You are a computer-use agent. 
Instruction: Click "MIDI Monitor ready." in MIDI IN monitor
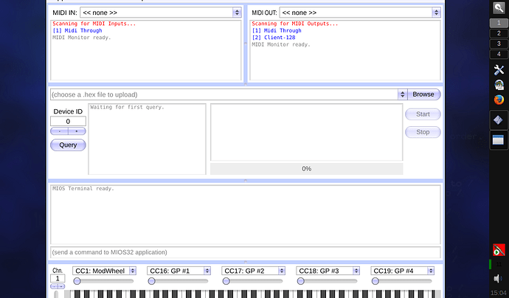82,38
